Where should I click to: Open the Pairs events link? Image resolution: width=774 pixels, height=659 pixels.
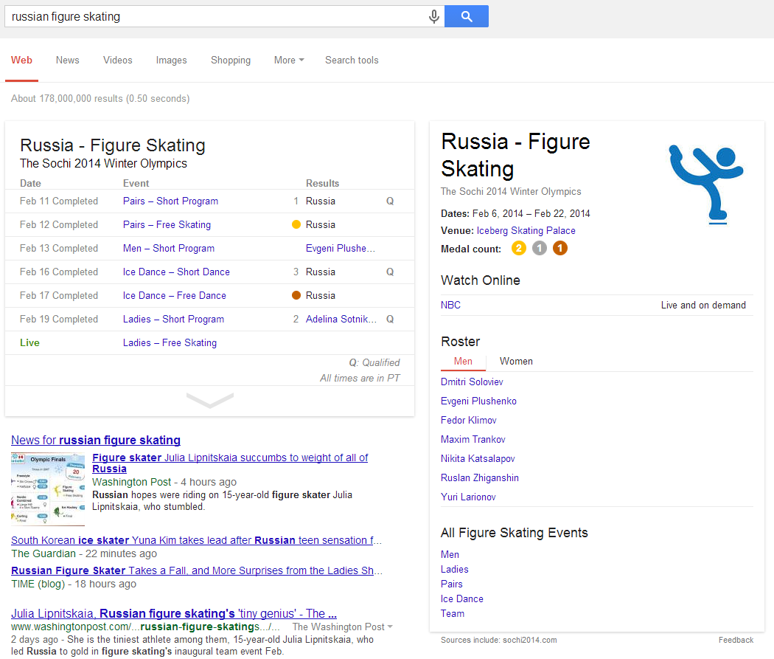(x=452, y=584)
